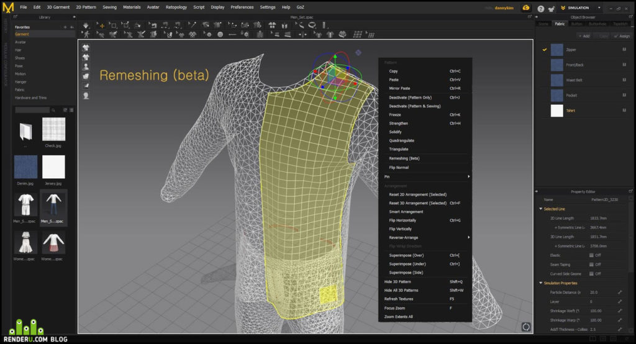Switch to the Fabric tab in the Object Browser
636x344 pixels.
coord(560,24)
